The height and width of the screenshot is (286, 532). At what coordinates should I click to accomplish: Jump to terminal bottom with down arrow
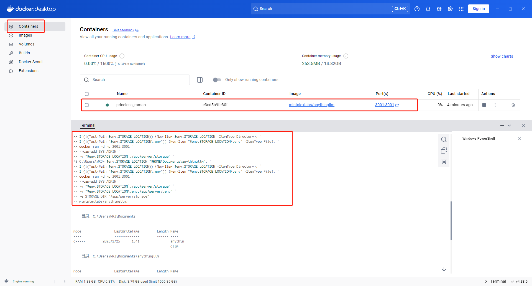tap(444, 269)
